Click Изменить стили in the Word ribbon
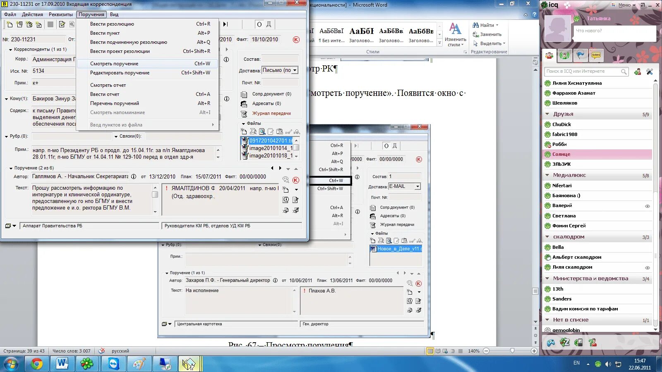The width and height of the screenshot is (662, 372). point(456,34)
